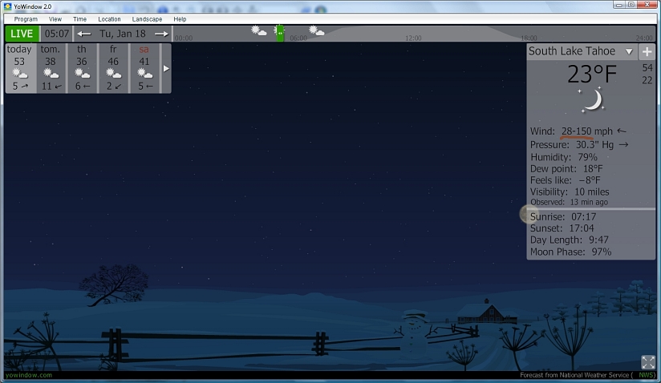Screen dimensions: 661x383
Task: Select today's forecast tile
Action: 20,68
